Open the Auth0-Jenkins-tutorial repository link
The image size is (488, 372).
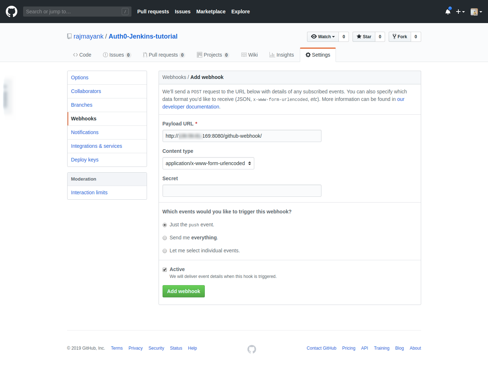tap(143, 36)
